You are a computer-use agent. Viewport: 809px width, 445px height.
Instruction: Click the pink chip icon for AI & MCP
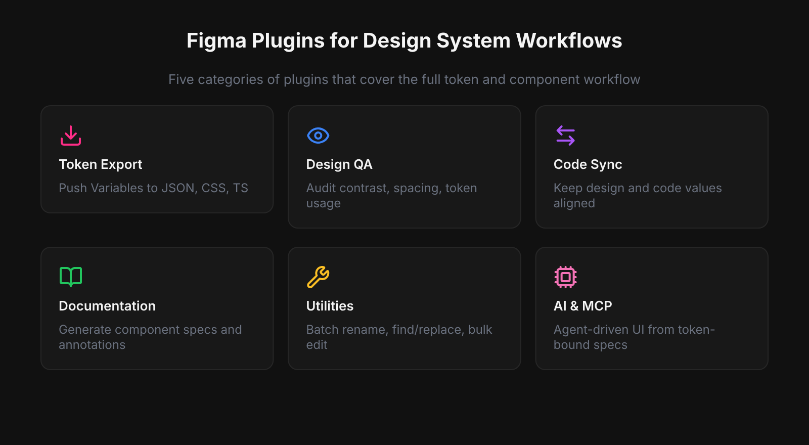(x=565, y=277)
